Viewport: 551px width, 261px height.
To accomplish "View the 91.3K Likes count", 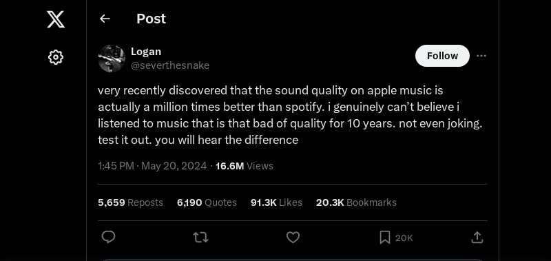I will pos(276,202).
